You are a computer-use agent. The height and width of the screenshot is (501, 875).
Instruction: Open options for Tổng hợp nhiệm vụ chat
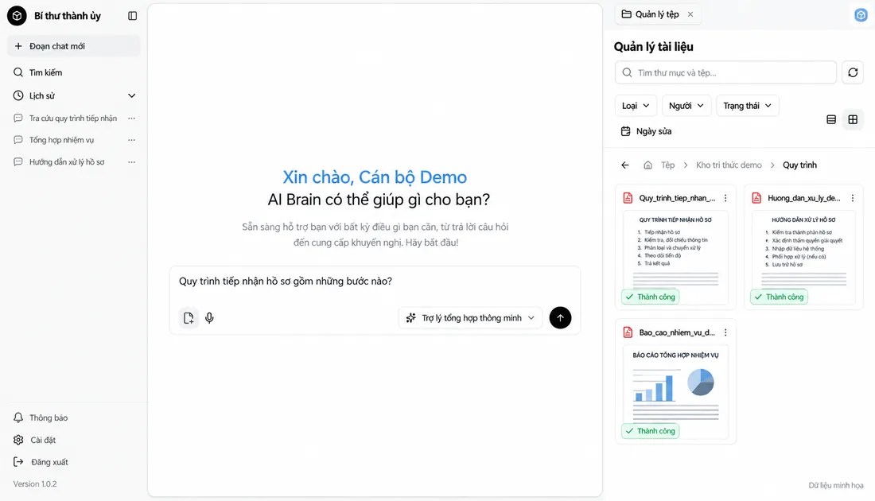132,140
